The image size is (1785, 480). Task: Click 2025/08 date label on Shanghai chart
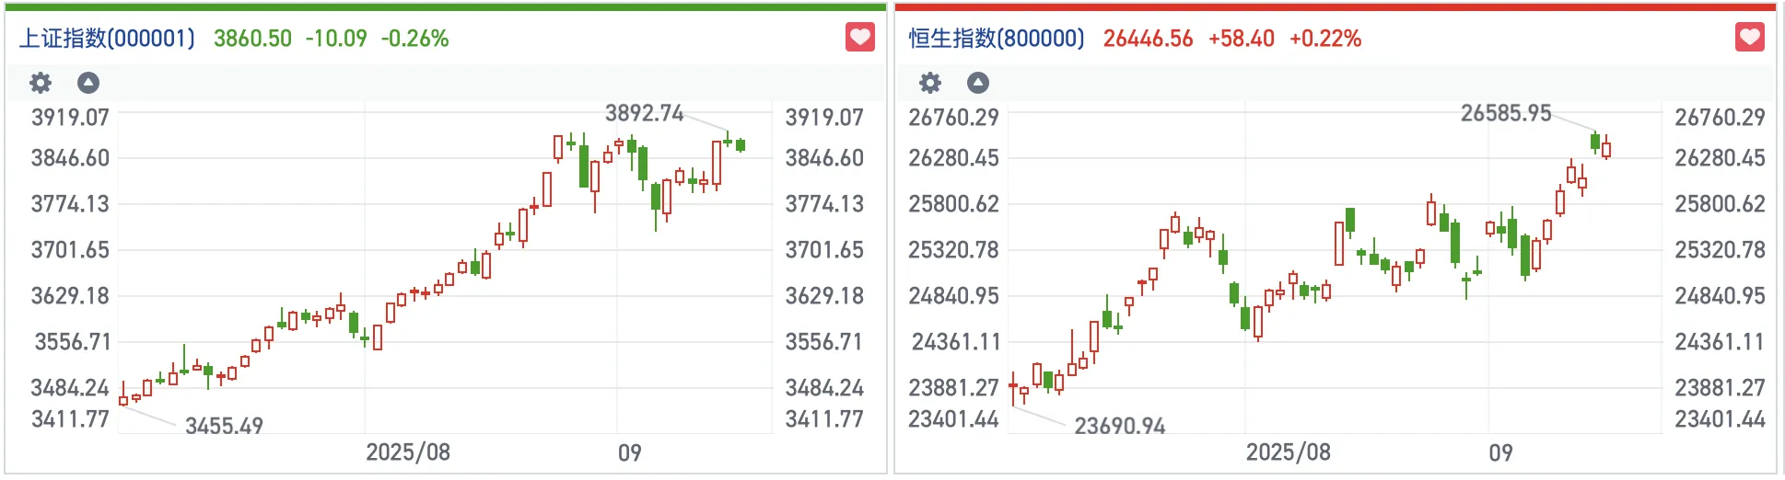(408, 452)
